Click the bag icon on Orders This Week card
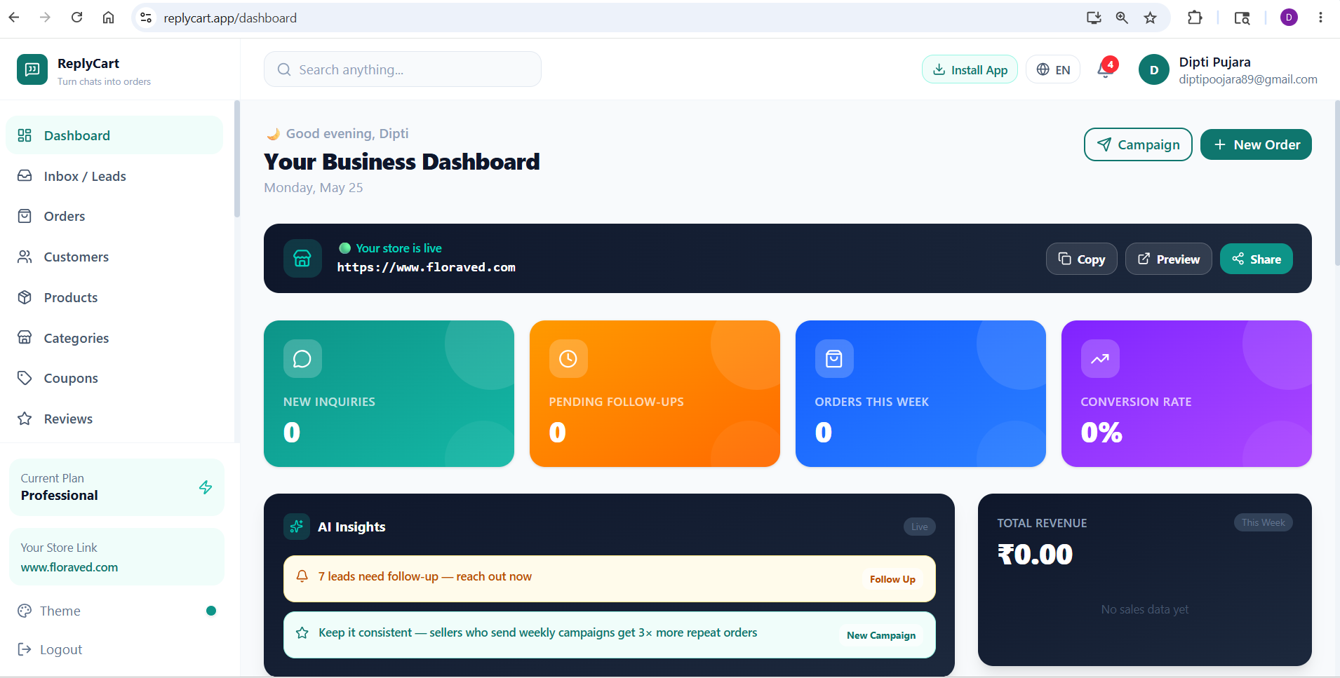Viewport: 1340px width, 678px height. [834, 359]
